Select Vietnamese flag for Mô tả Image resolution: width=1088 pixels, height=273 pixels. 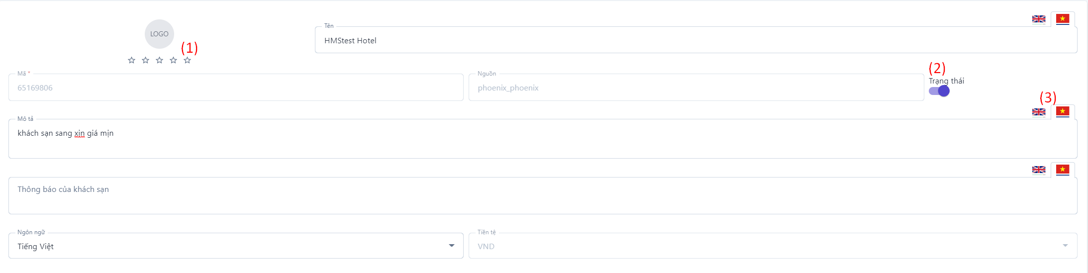click(1062, 112)
